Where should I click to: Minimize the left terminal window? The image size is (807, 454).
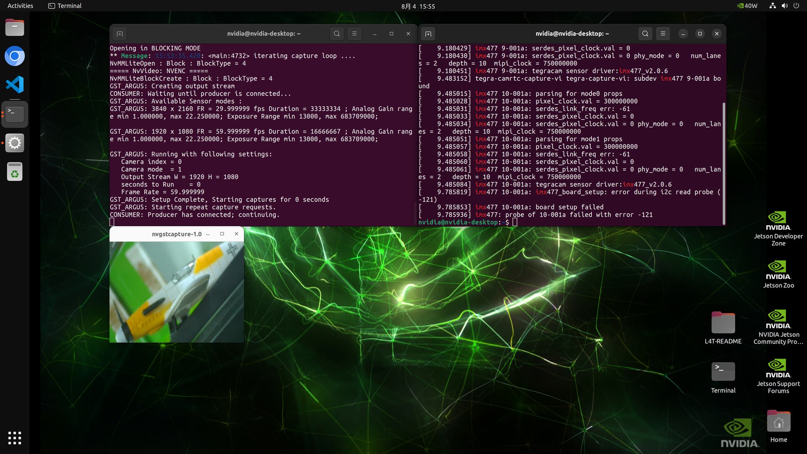374,34
